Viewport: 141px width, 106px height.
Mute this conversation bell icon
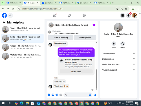click(114, 44)
